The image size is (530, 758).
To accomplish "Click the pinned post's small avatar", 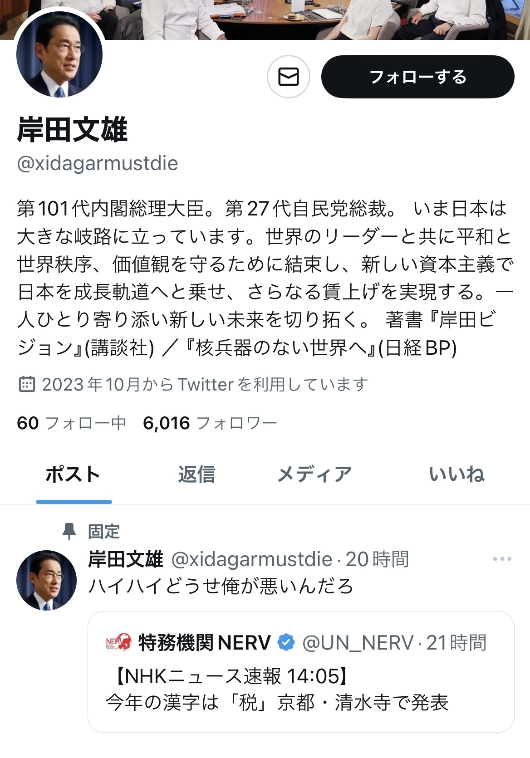I will (x=47, y=580).
